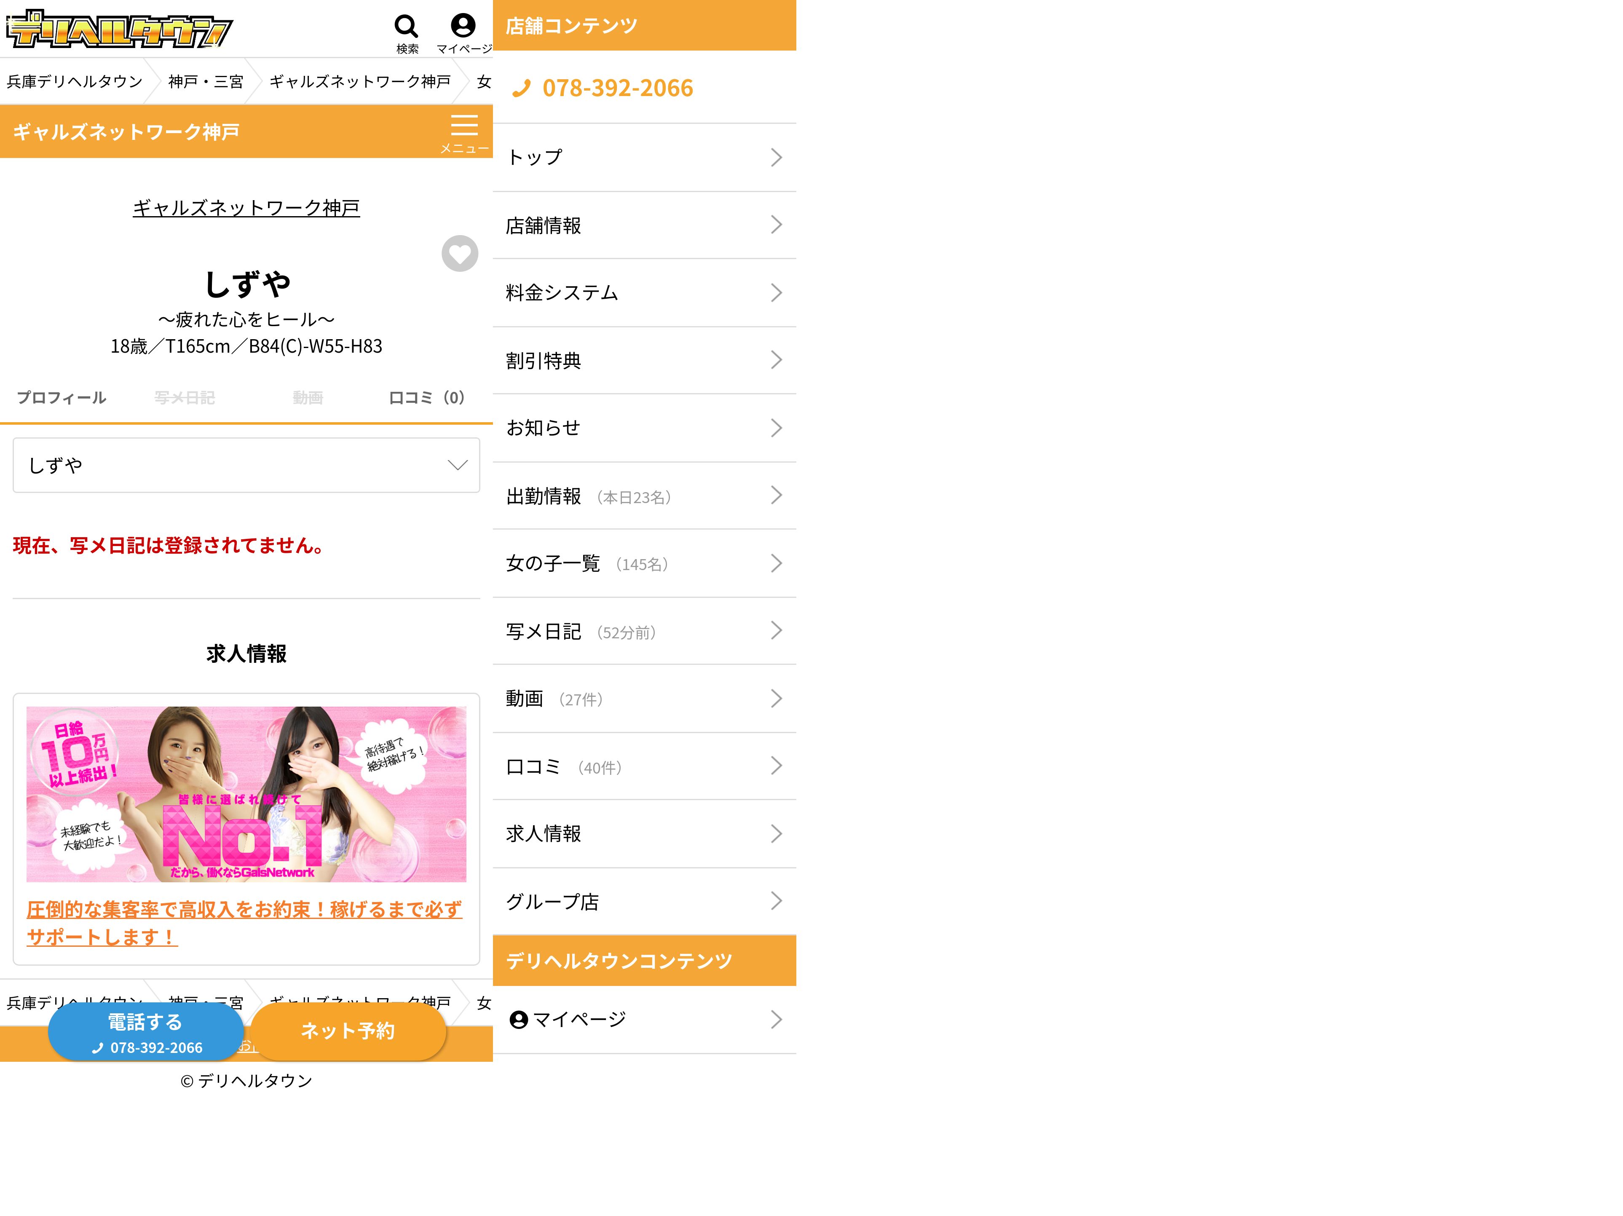Screen dimensions: 1623x1216
Task: Click the orange ギャルズネットワーク神戸 header title
Action: click(x=126, y=132)
